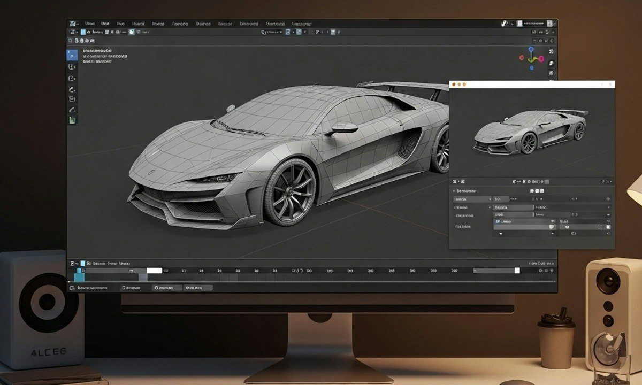Viewport: 642px width, 385px height.
Task: Open the last menu in top menu bar
Action: pyautogui.click(x=302, y=24)
